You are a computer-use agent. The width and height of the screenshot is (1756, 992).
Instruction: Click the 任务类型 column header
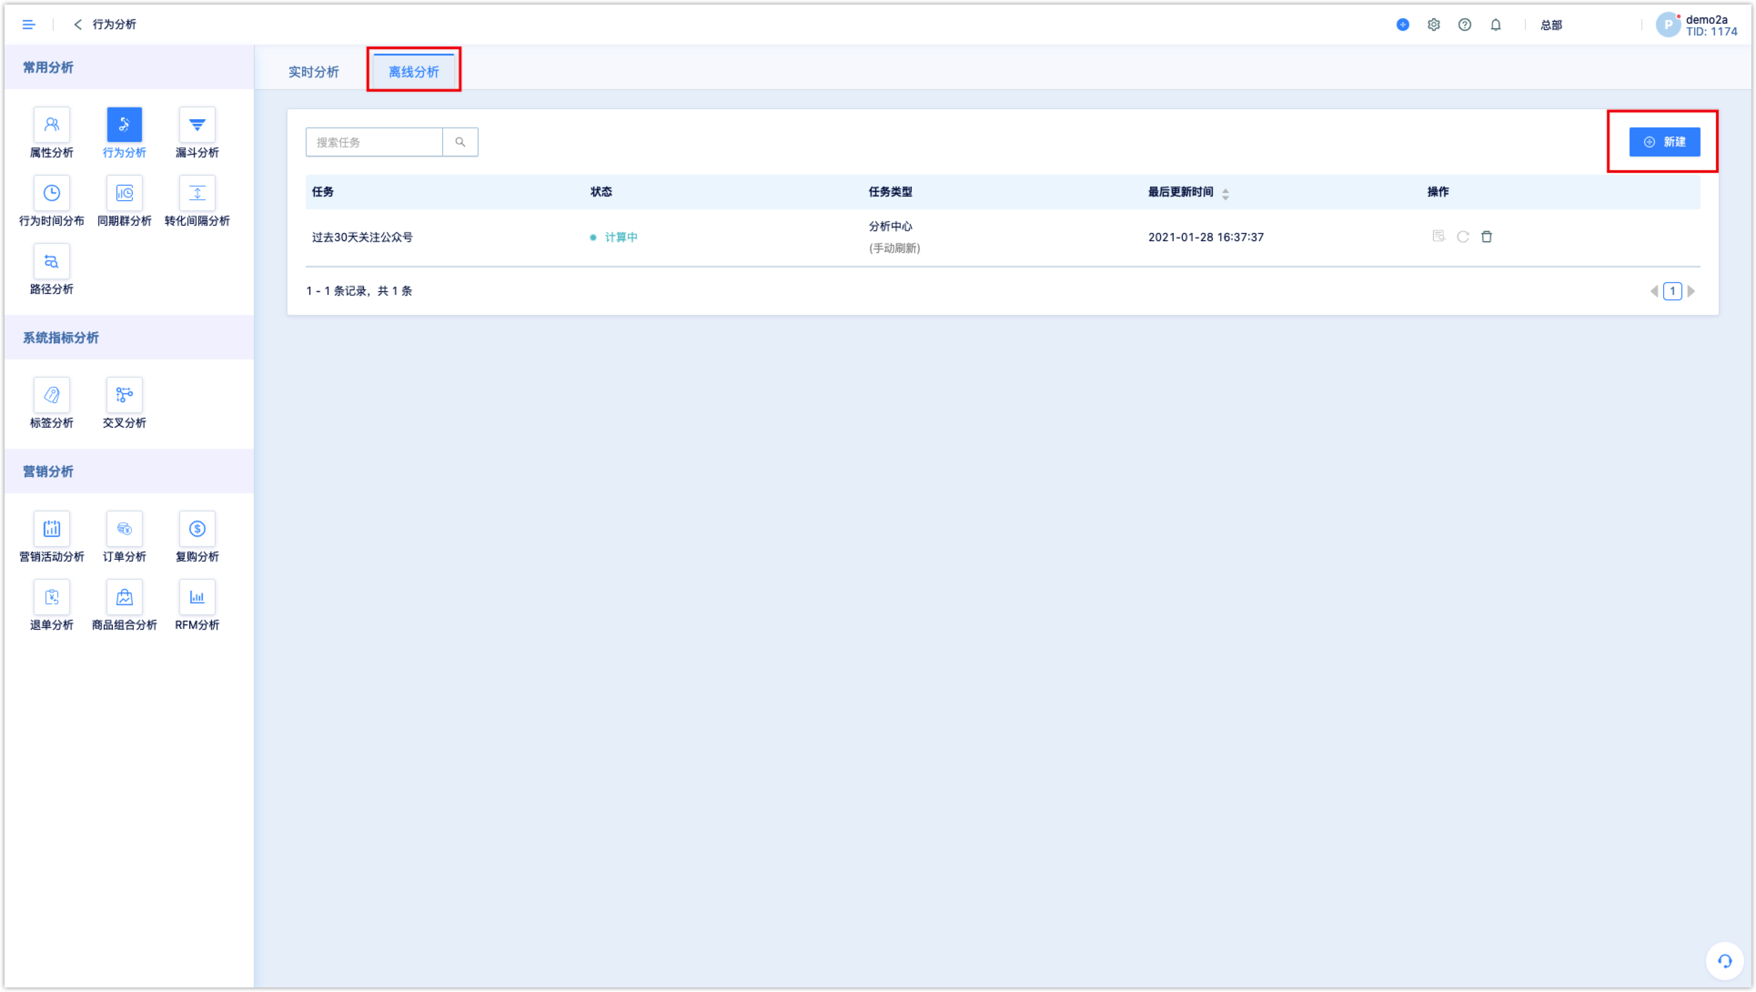click(889, 192)
